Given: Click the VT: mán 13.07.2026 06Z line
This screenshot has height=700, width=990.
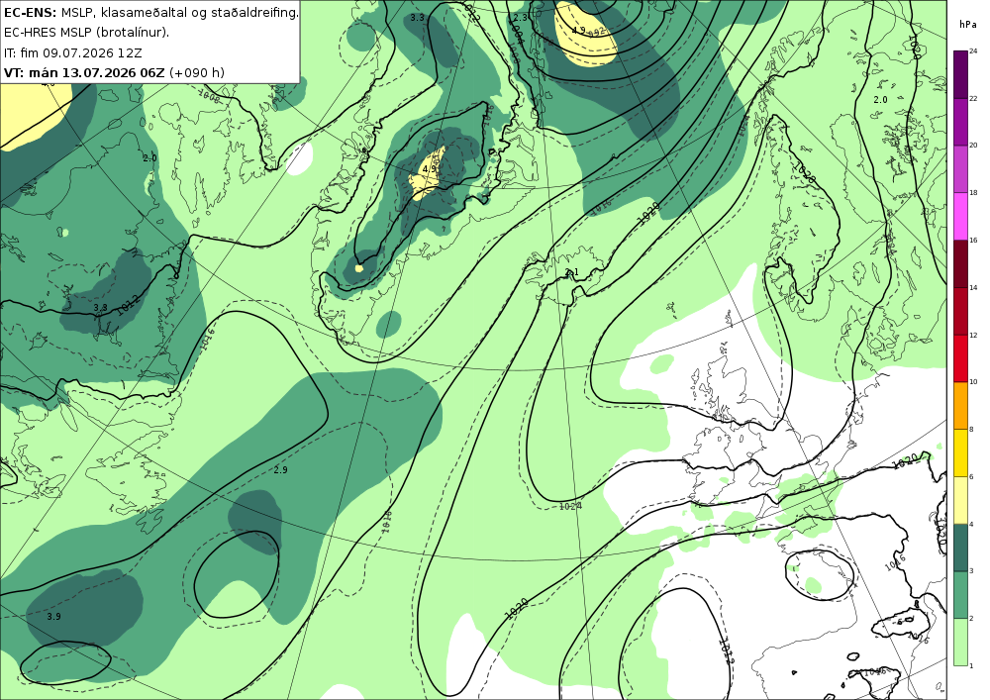Looking at the screenshot, I should [114, 72].
